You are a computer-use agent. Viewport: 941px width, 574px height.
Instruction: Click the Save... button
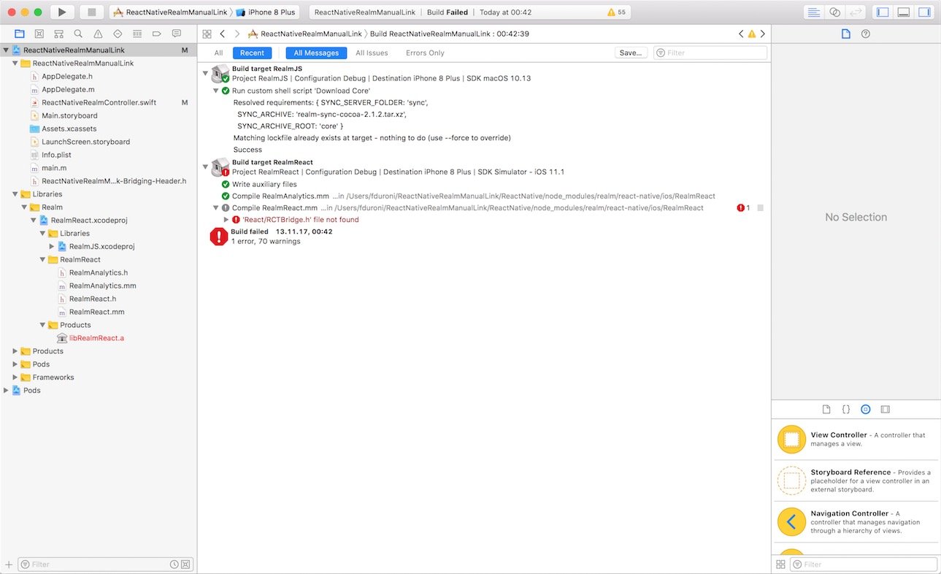631,53
